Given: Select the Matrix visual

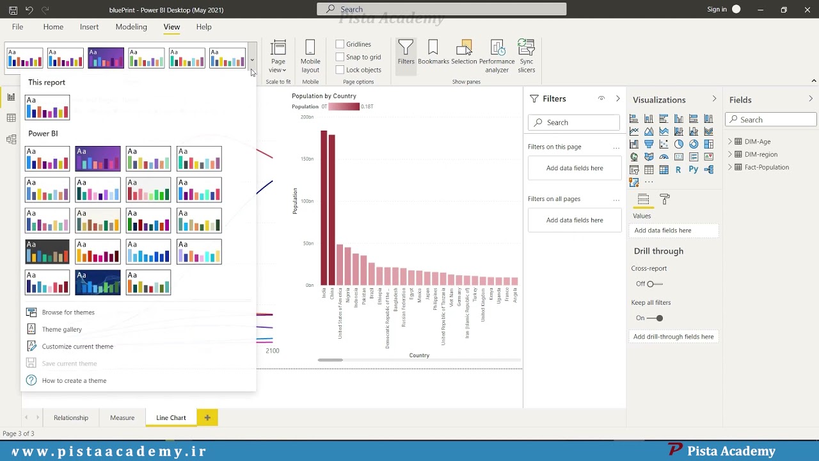Looking at the screenshot, I should (664, 170).
